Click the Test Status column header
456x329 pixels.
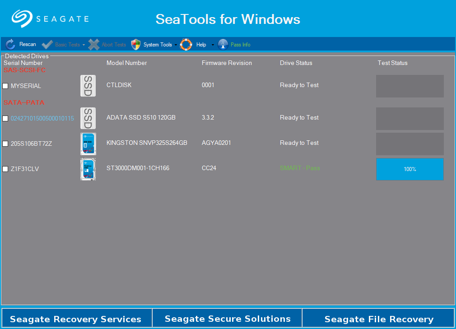point(393,63)
